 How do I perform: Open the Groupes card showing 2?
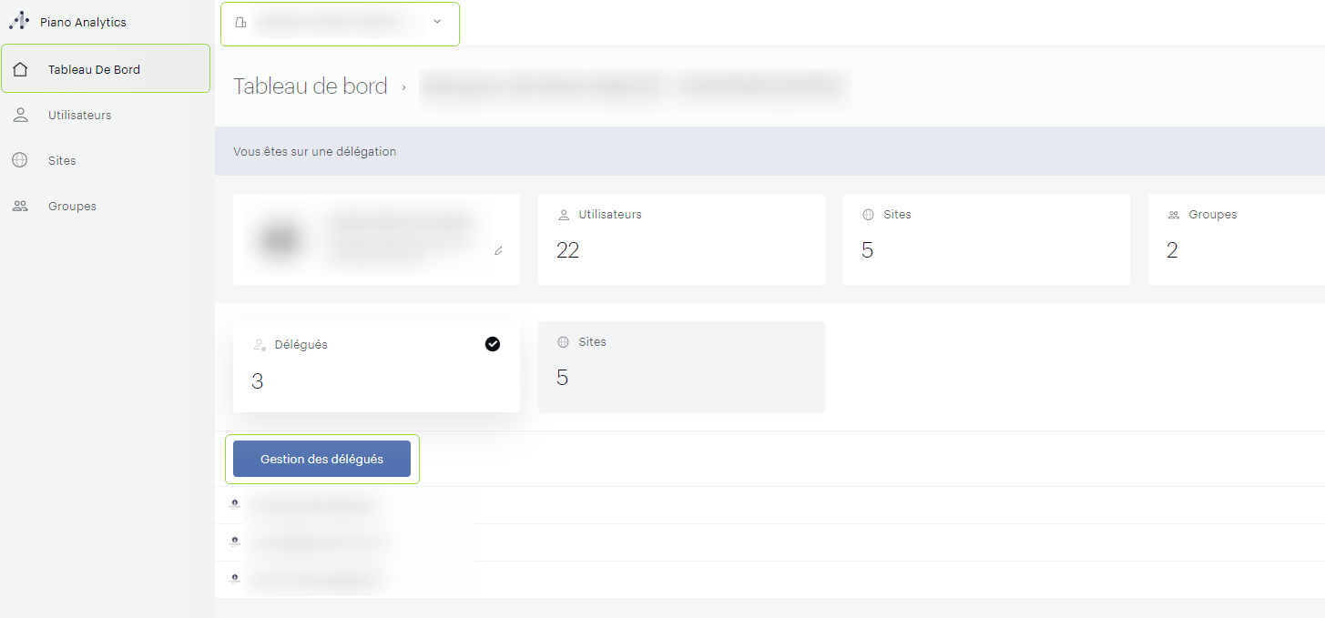(x=1235, y=238)
